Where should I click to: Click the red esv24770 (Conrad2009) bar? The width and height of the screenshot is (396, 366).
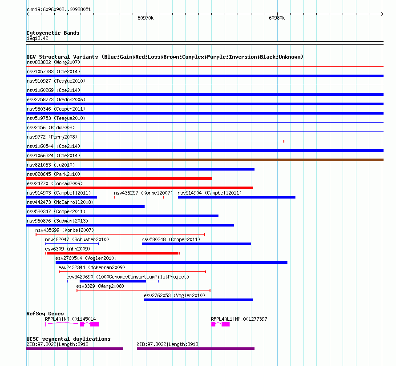[x=140, y=188]
